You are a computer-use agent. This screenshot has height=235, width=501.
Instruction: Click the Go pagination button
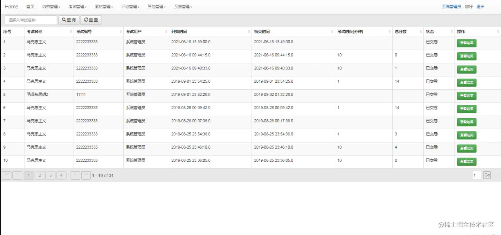(x=487, y=175)
